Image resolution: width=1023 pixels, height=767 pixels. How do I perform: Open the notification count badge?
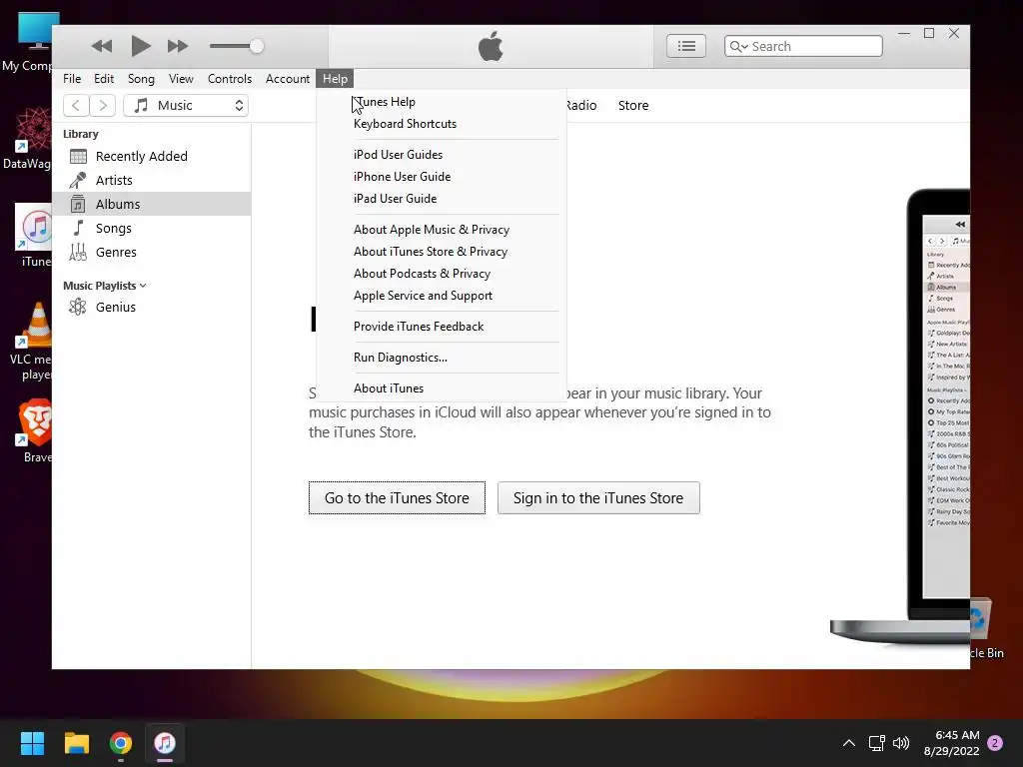click(x=995, y=743)
